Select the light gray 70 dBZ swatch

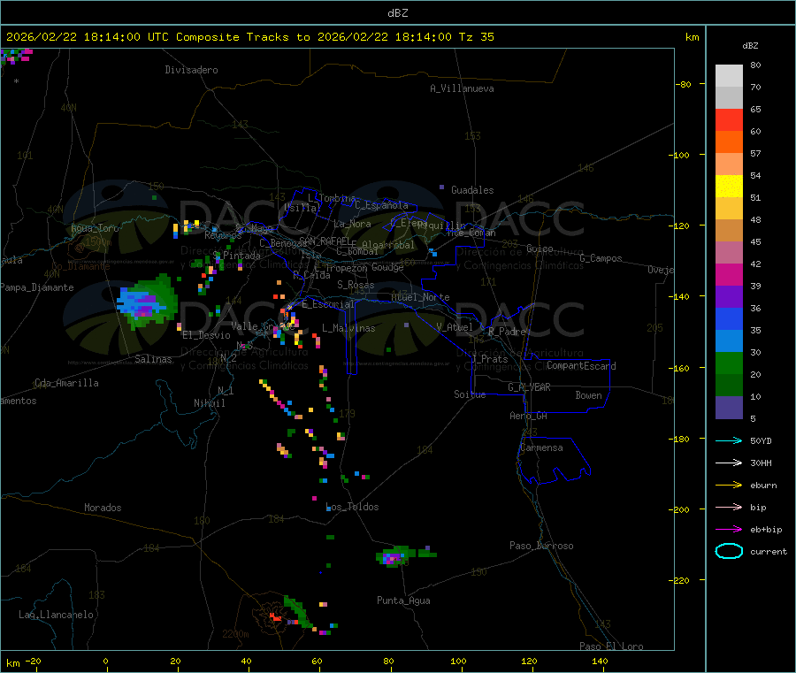coord(729,76)
